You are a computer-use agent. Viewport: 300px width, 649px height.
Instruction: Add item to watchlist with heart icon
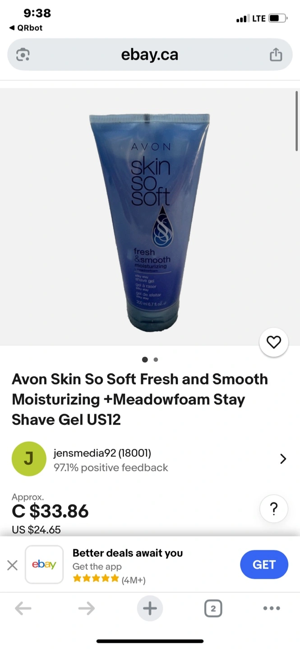pos(274,343)
